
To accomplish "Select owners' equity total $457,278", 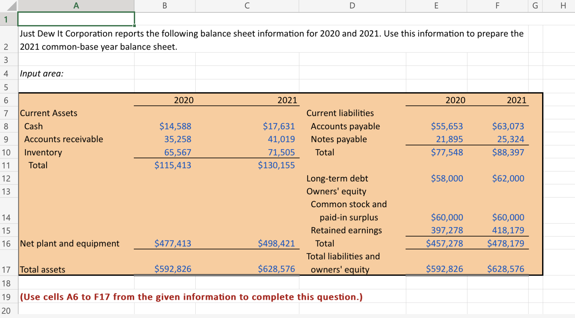I will click(444, 243).
